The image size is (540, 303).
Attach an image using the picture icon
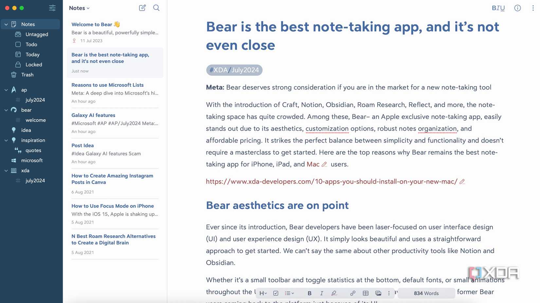pos(378,293)
